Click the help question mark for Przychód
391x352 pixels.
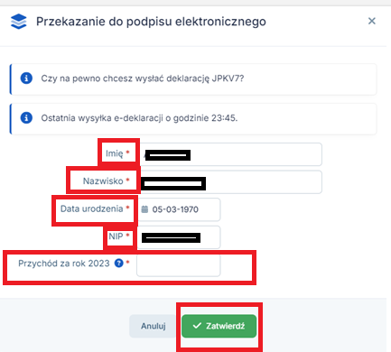coord(119,264)
